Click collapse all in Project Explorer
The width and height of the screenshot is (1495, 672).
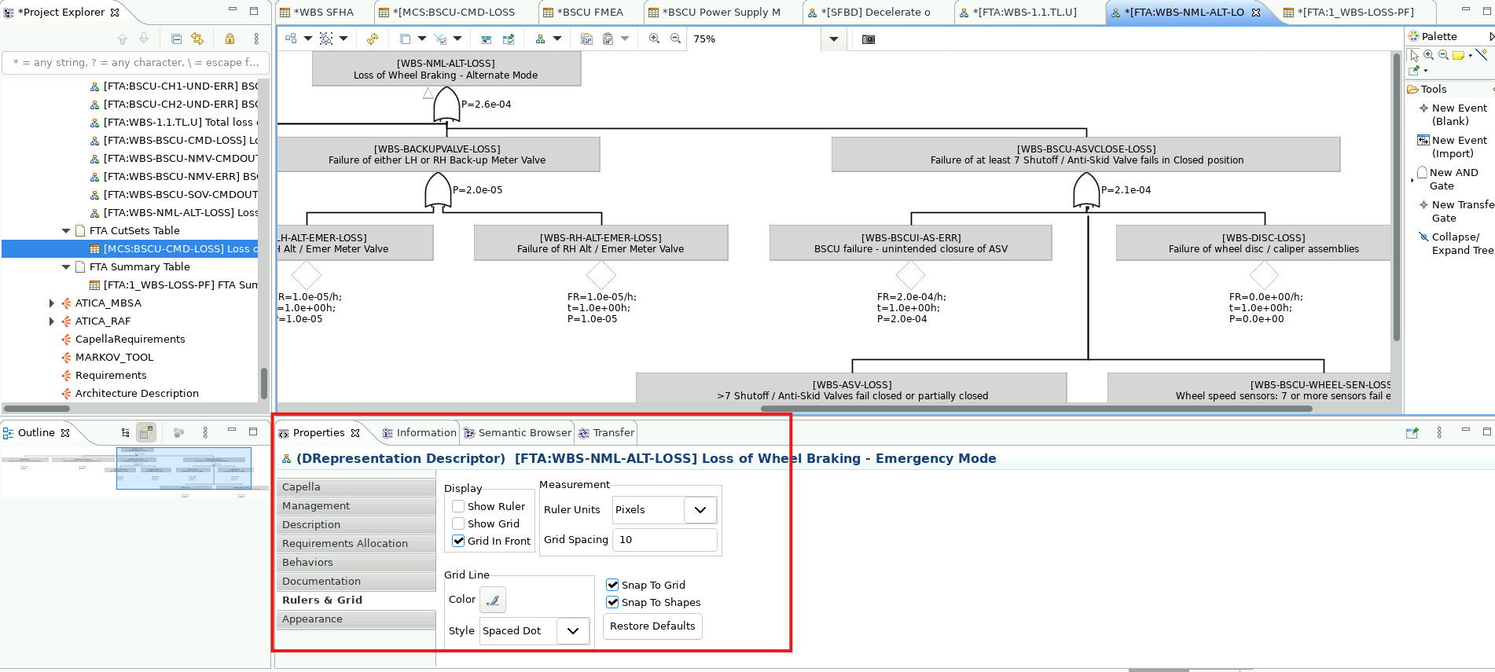pyautogui.click(x=176, y=39)
